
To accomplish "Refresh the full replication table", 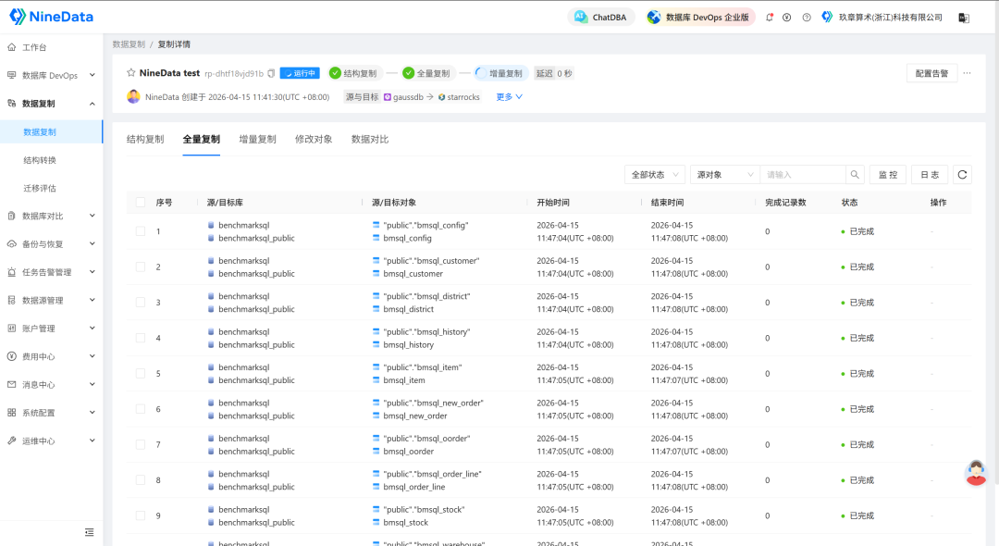I will [x=962, y=174].
